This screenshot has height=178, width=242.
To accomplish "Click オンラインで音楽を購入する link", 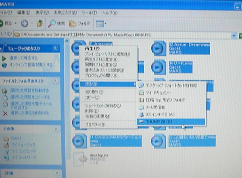I will 31,65.
